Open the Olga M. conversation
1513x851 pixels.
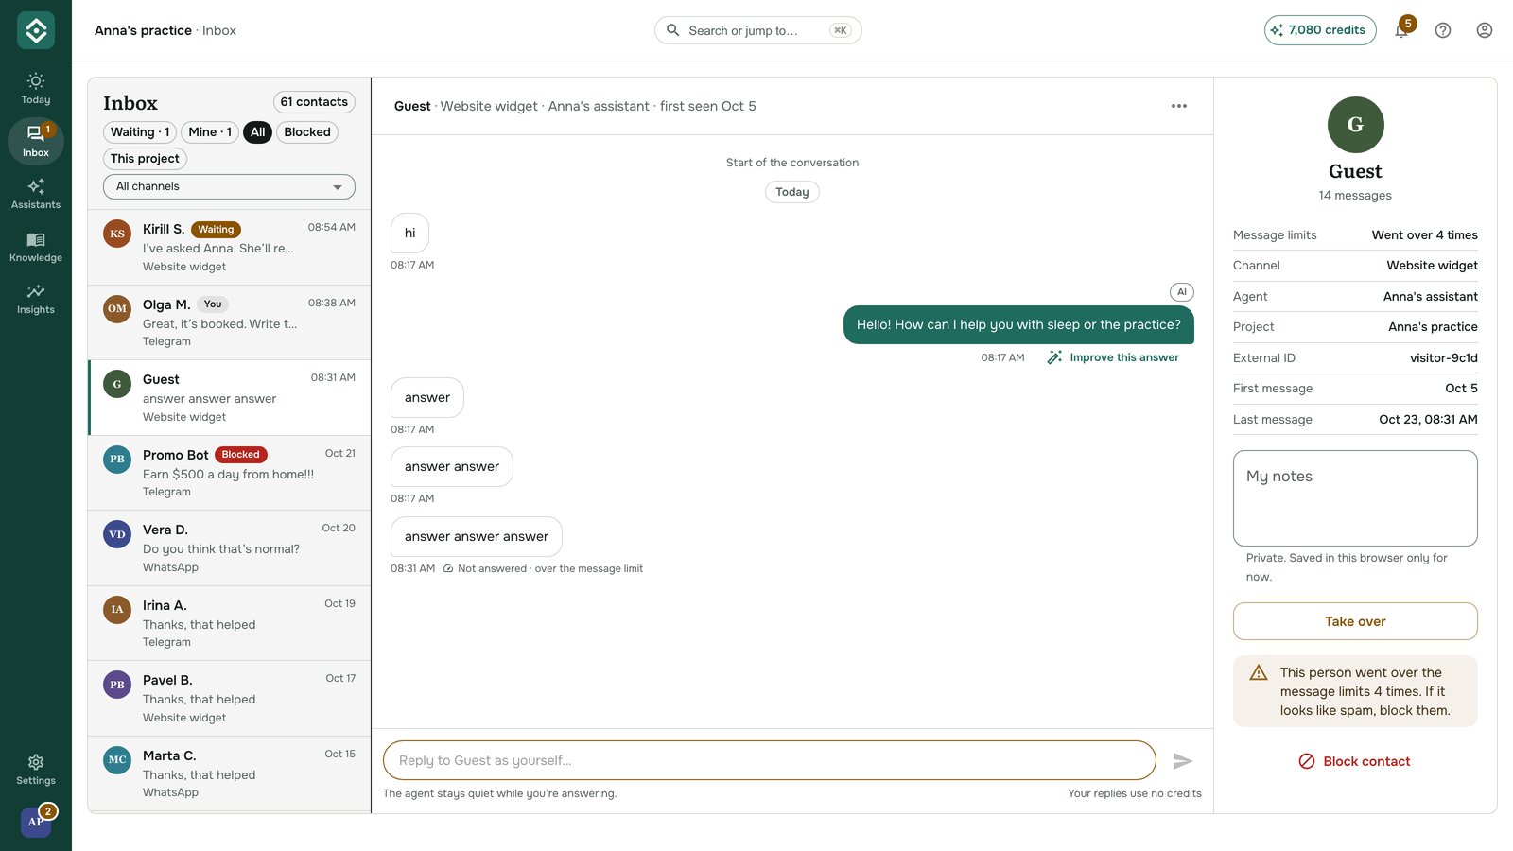(229, 322)
